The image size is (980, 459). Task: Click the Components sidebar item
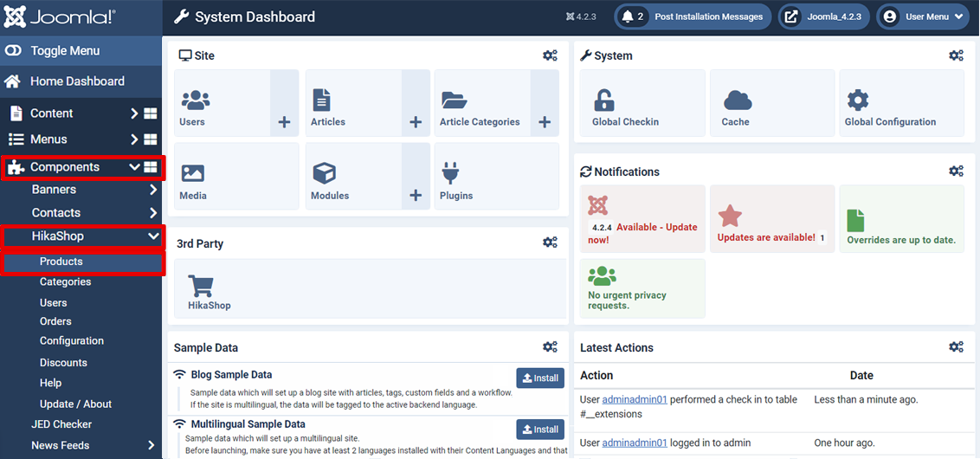[x=65, y=167]
